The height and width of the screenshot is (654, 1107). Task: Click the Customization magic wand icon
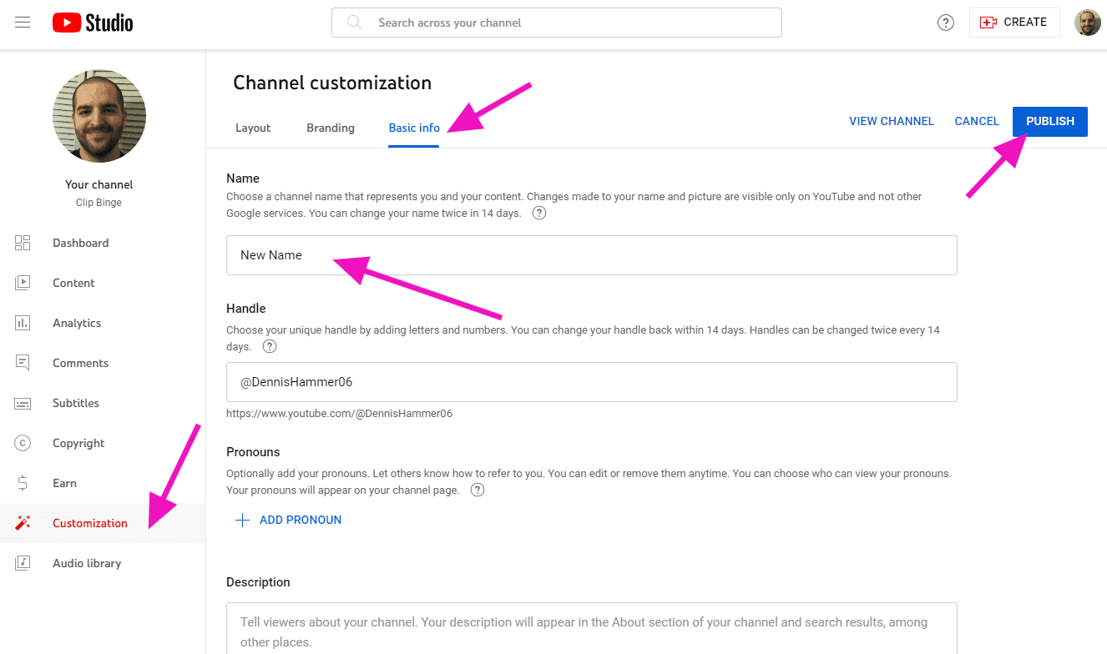coord(23,523)
